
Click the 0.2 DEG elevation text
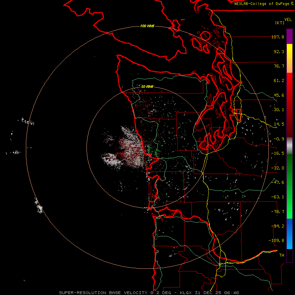click(x=161, y=293)
